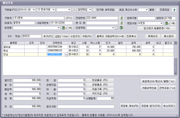
Task: Click 잔액조회 (^+J) button
Action: pos(167,88)
